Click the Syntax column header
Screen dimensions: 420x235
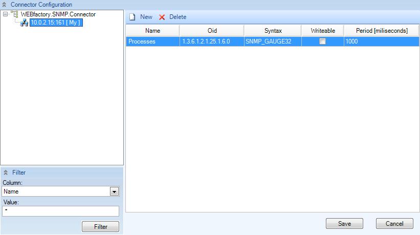click(273, 31)
